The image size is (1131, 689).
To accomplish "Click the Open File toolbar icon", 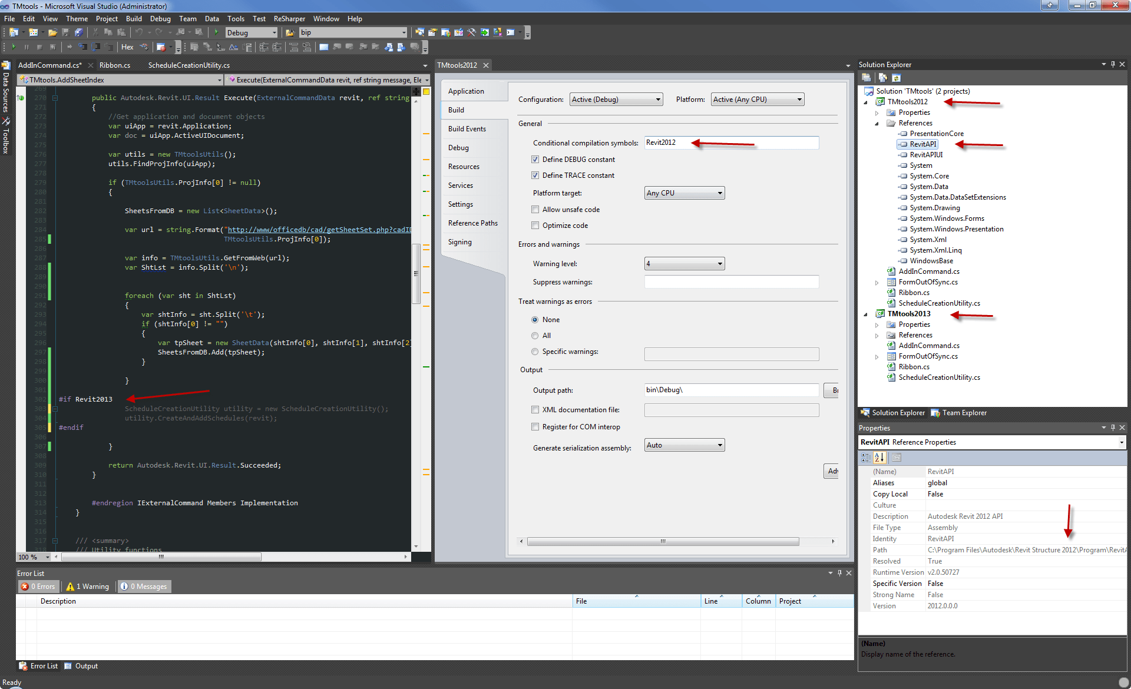I will pos(52,32).
